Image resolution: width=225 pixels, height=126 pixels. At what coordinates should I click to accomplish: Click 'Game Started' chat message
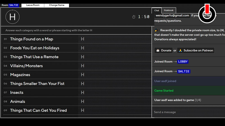[164, 90]
